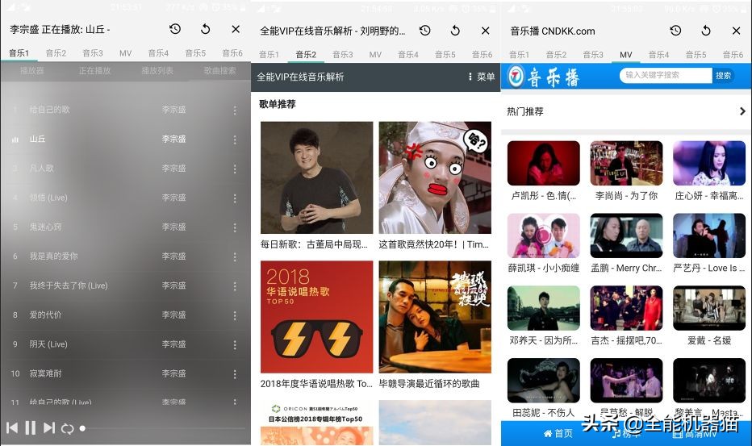The image size is (752, 446).
Task: Open options for 我终于失去了你 (Live) row
Action: coord(235,286)
